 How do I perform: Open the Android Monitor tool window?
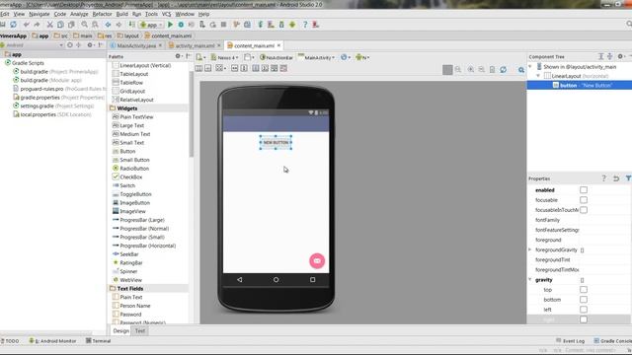(52, 341)
